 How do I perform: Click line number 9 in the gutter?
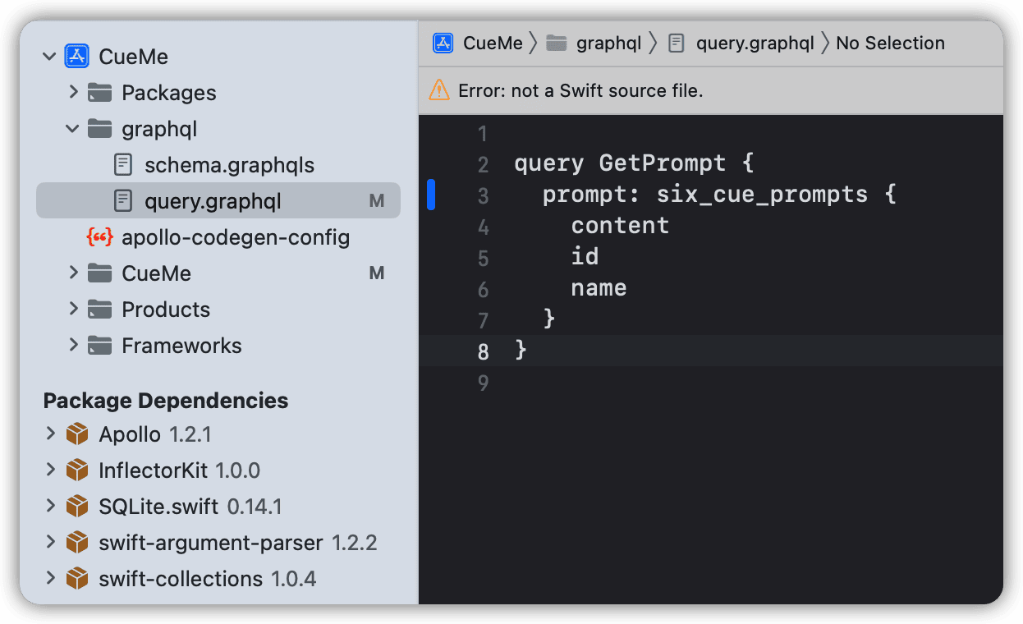point(483,383)
